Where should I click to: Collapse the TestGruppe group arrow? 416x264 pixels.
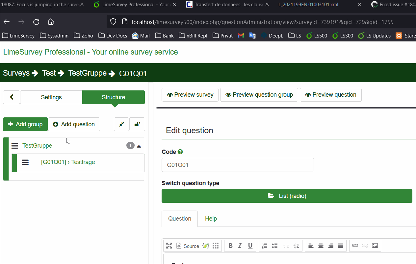click(x=139, y=146)
